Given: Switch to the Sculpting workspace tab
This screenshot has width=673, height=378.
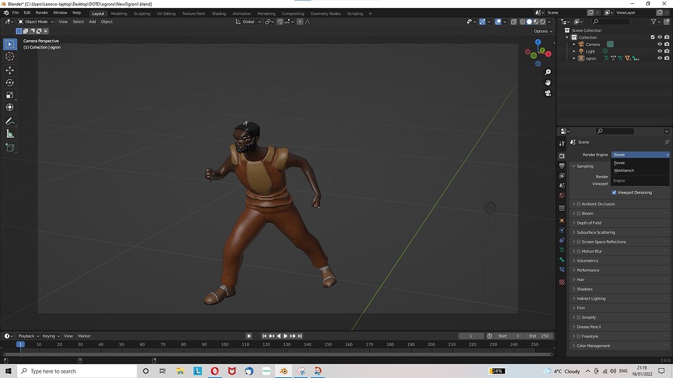Looking at the screenshot, I should [142, 14].
